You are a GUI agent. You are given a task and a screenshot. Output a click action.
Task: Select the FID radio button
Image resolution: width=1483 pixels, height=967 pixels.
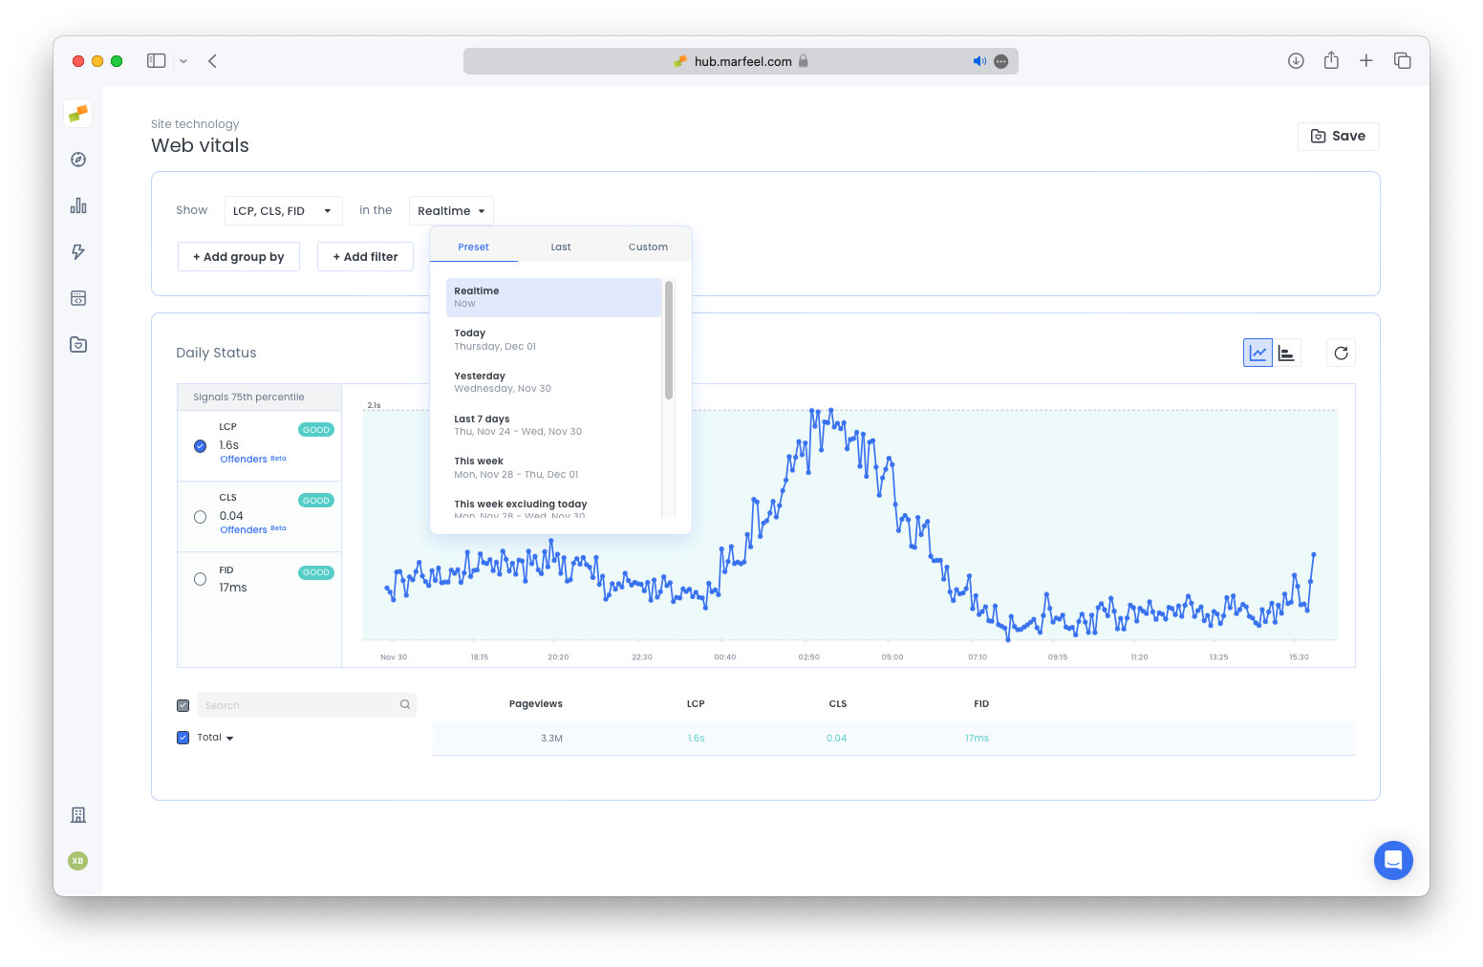pyautogui.click(x=200, y=578)
